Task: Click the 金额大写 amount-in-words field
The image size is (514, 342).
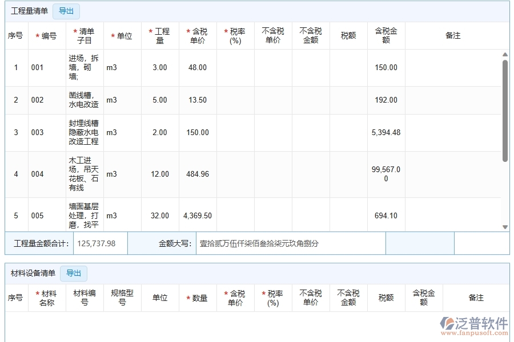Action: coord(290,243)
